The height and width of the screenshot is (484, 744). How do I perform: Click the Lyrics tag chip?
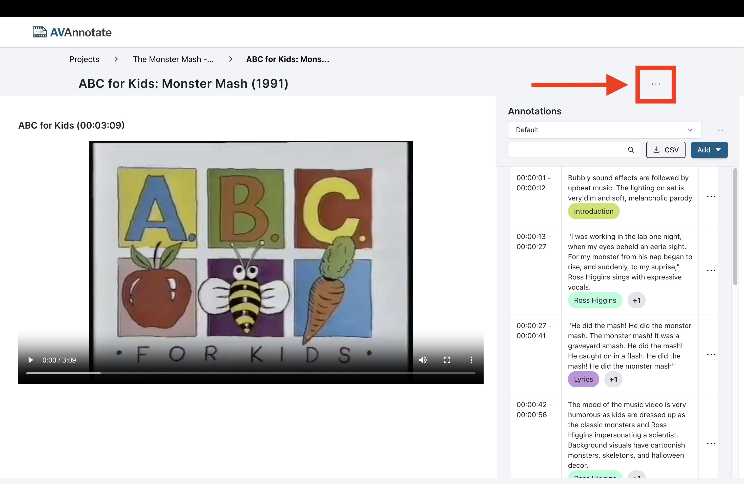(x=583, y=379)
